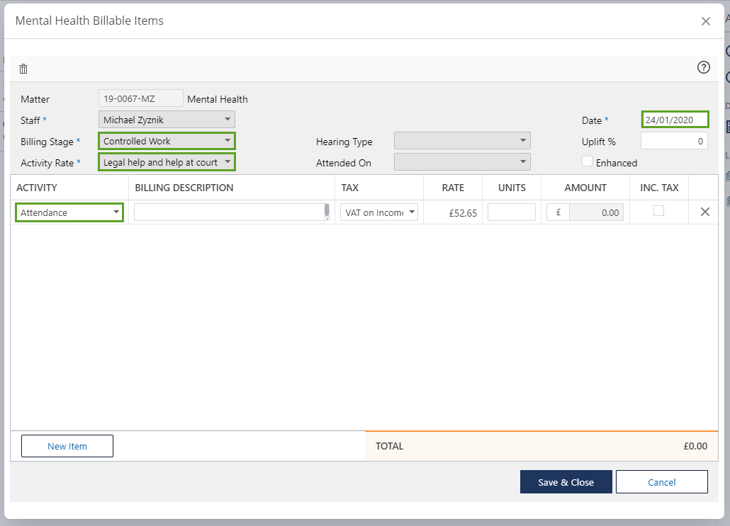Image resolution: width=730 pixels, height=526 pixels.
Task: Open the Staff dropdown showing Michael Zyznik
Action: coord(167,120)
